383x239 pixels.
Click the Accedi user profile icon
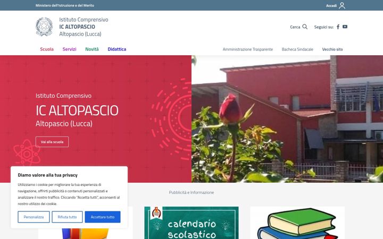pos(342,5)
